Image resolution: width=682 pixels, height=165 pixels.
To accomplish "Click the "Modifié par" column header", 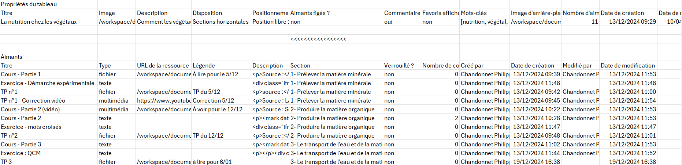I will (x=577, y=66).
